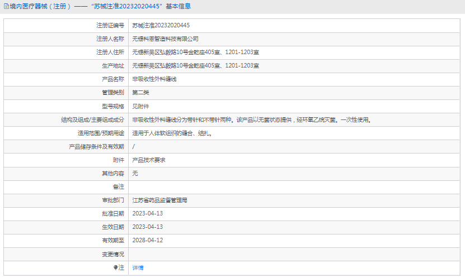Click the 附件 label
Screen dimensions: 465x278
click(118, 160)
